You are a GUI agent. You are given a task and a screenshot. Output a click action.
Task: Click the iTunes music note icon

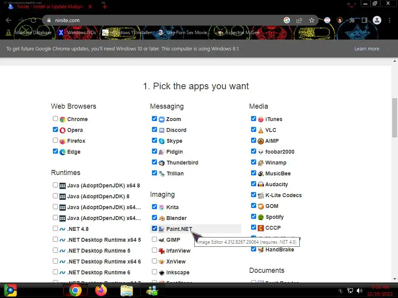click(261, 120)
